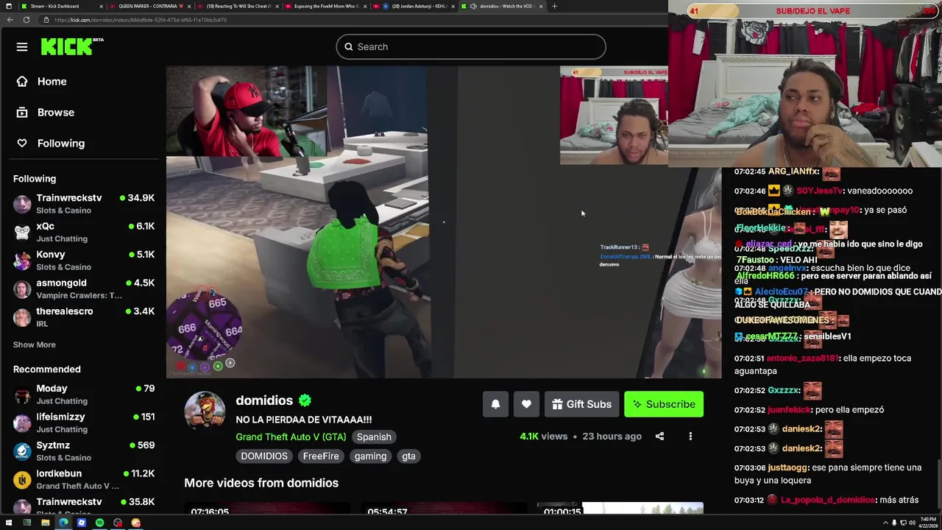Click domidios channel avatar
Image resolution: width=942 pixels, height=530 pixels.
(x=205, y=411)
